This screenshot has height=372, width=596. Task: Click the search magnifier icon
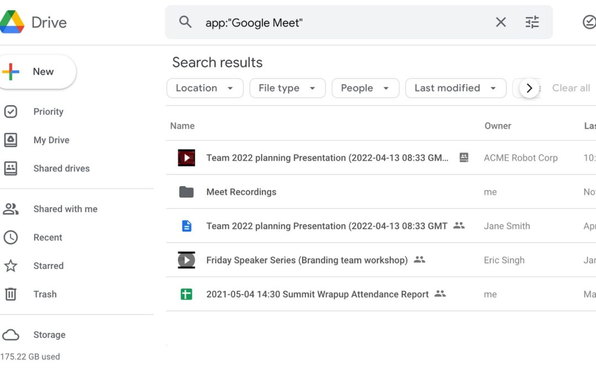point(185,22)
